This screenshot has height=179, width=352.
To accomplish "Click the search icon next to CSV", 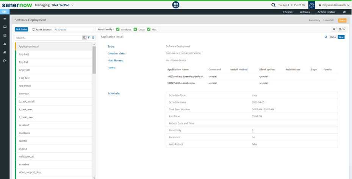I will (x=334, y=29).
